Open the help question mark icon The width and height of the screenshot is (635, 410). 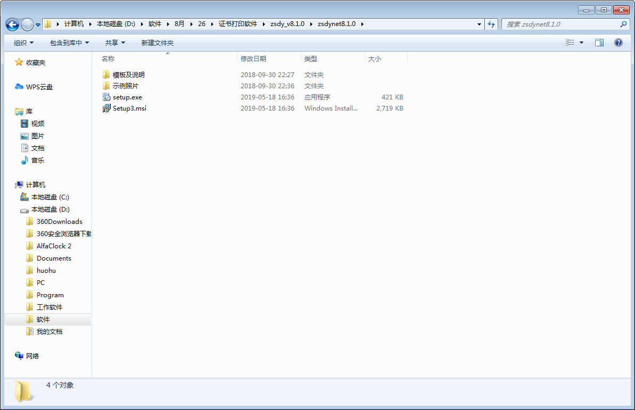coord(618,43)
